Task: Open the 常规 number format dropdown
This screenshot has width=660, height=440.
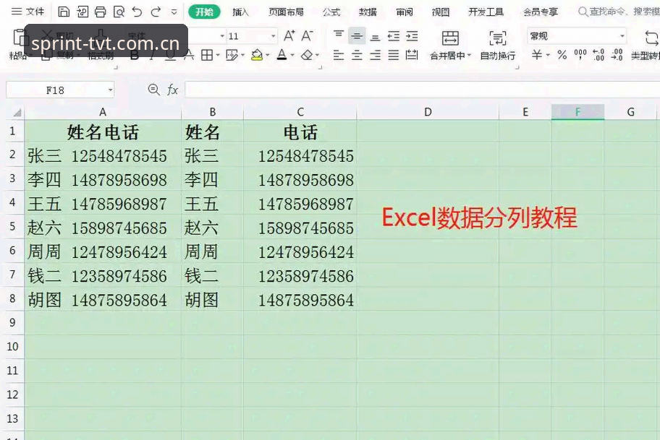Action: pyautogui.click(x=622, y=36)
